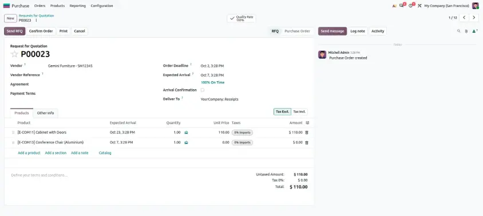This screenshot has width=483, height=216.
Task: Open the Orders menu
Action: (39, 6)
